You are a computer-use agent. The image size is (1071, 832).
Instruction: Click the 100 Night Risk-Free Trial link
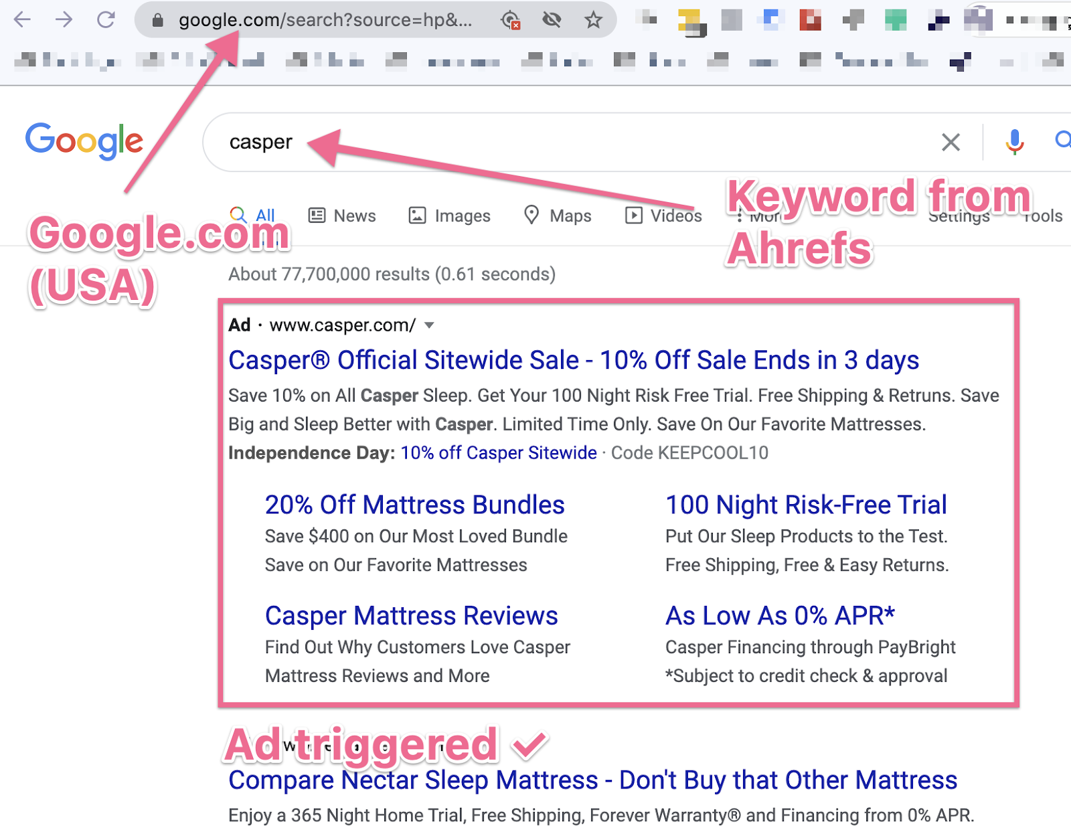(x=805, y=505)
